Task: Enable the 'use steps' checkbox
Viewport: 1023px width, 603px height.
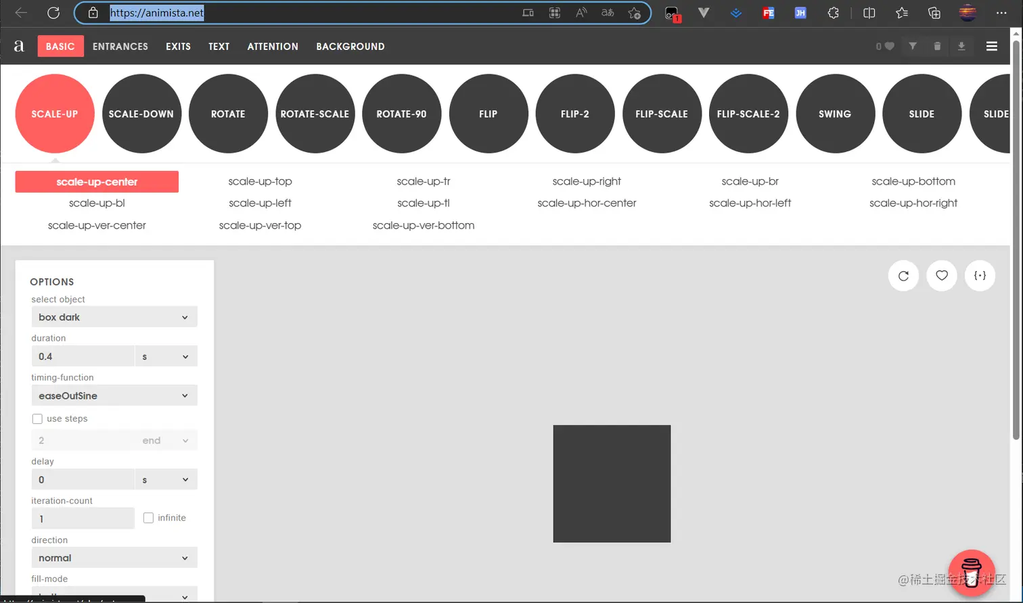Action: click(x=37, y=419)
